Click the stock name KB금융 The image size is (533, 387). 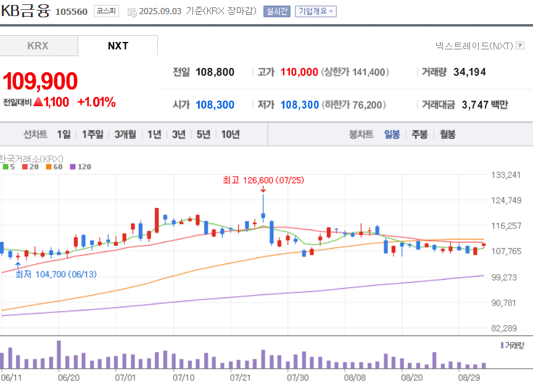[25, 10]
